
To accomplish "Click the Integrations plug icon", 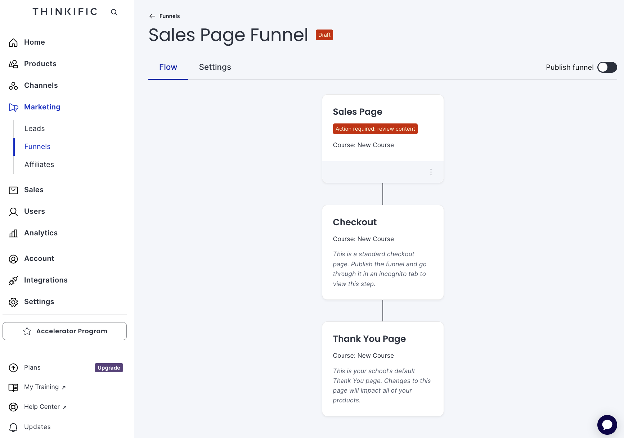I will point(13,280).
